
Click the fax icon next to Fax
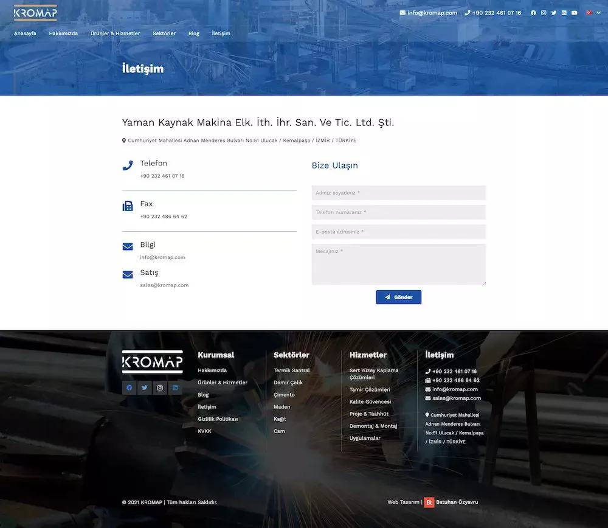128,206
